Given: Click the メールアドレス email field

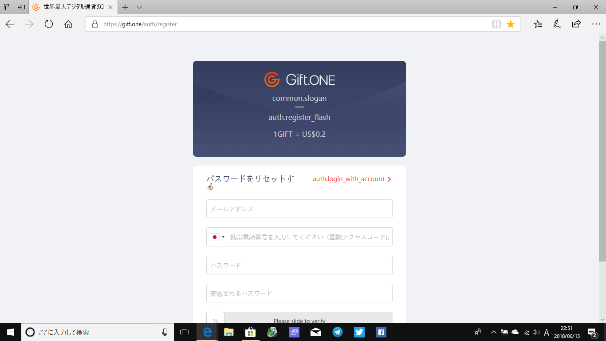Looking at the screenshot, I should (x=299, y=209).
